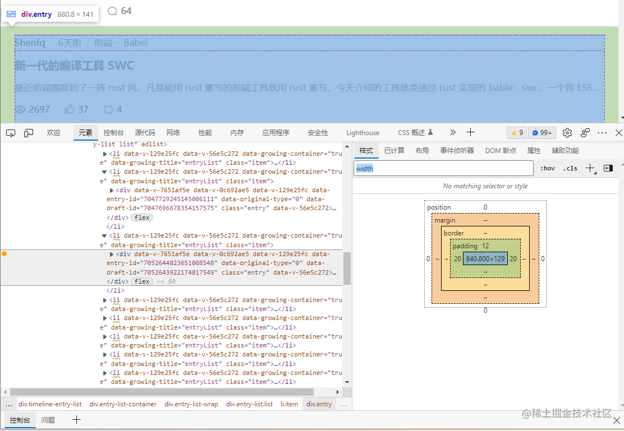The image size is (624, 431).
Task: Click breadcrumb div.entry
Action: (319, 404)
